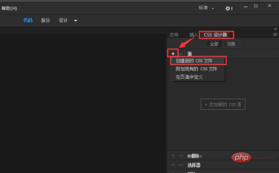Choose 创建新的 CSS 文件 menu entry

tap(198, 61)
